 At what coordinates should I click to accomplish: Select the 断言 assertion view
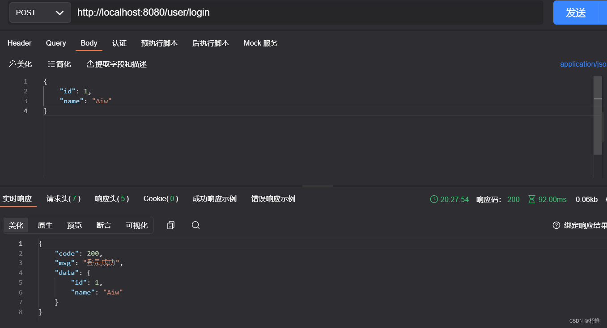[104, 225]
